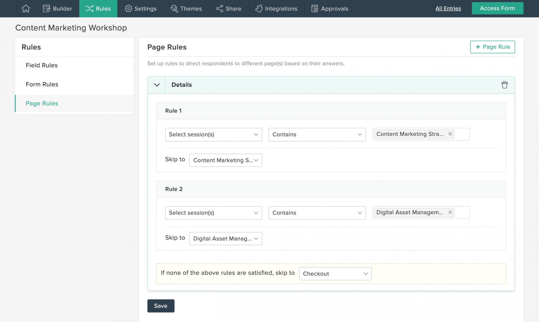
Task: Collapse the Details section
Action: click(156, 85)
